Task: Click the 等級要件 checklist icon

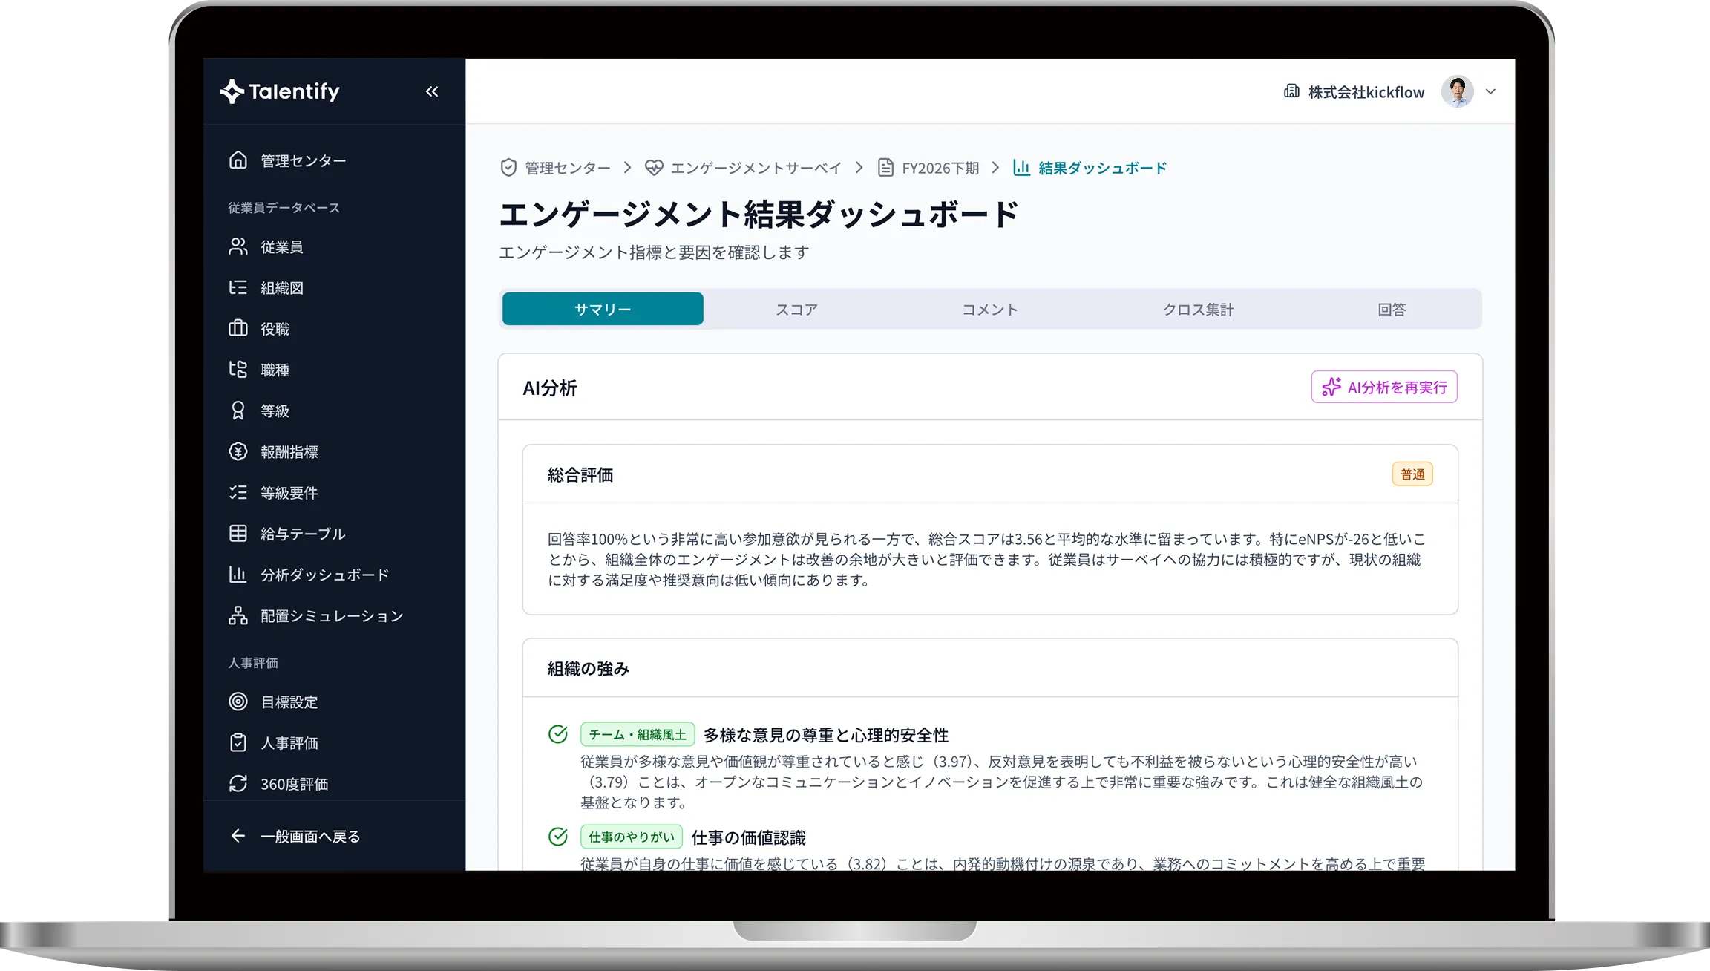Action: click(x=238, y=492)
